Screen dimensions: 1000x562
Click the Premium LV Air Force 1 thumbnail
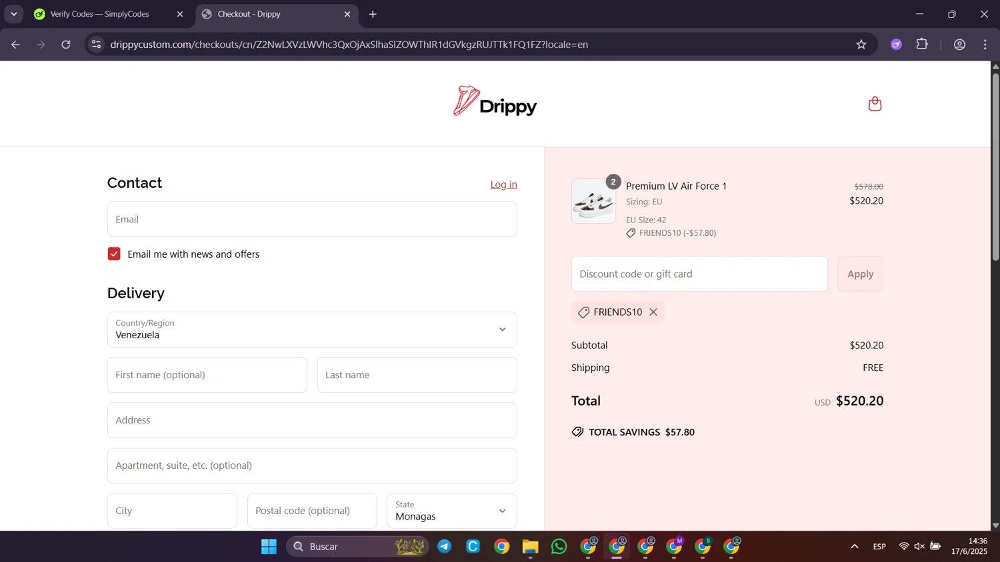coord(593,201)
